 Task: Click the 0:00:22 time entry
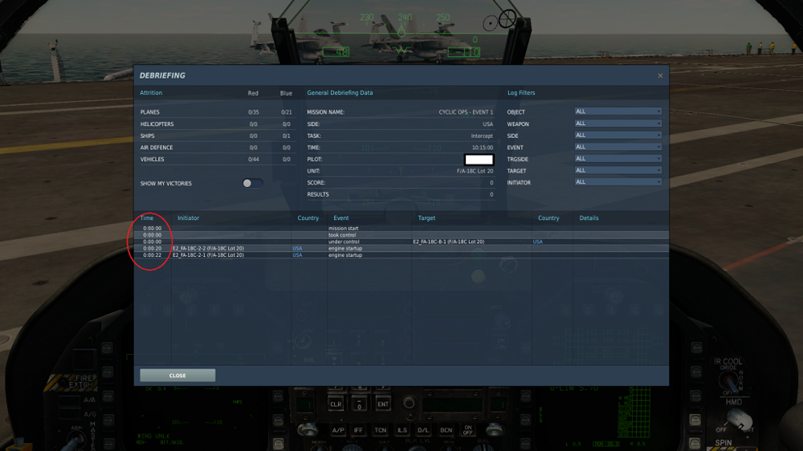point(152,255)
